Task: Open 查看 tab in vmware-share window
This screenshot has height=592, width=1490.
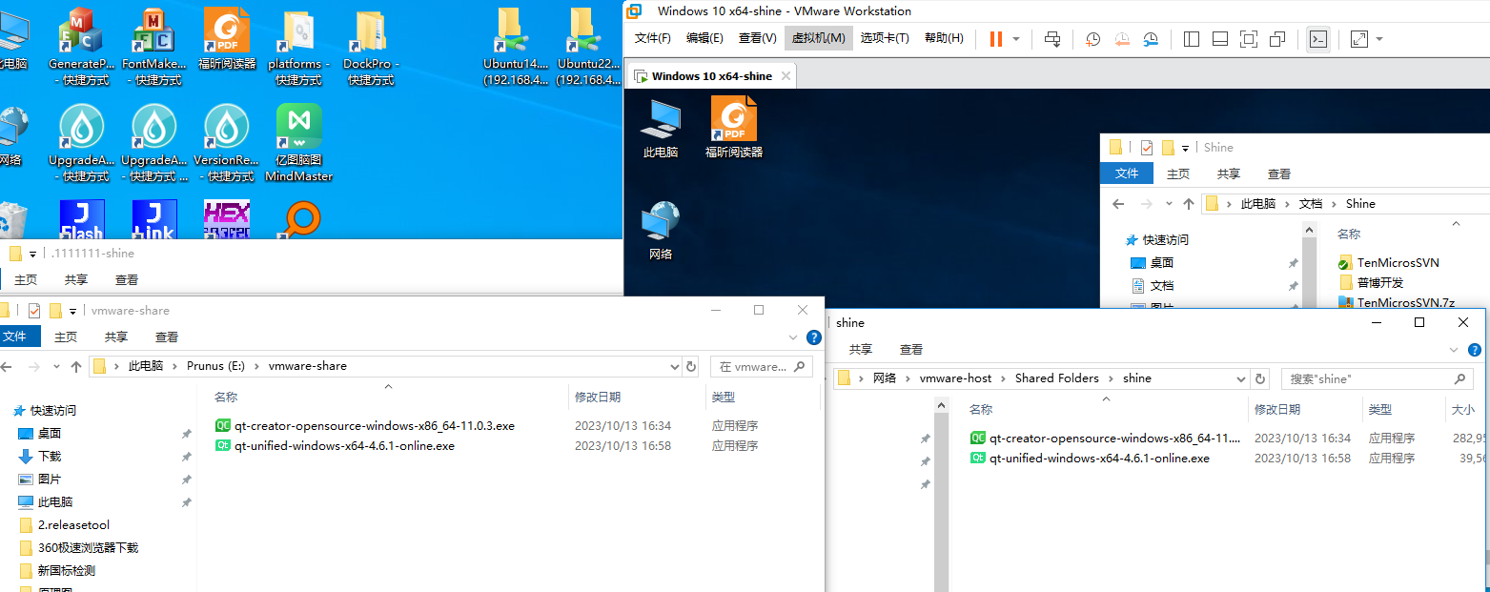Action: [167, 337]
